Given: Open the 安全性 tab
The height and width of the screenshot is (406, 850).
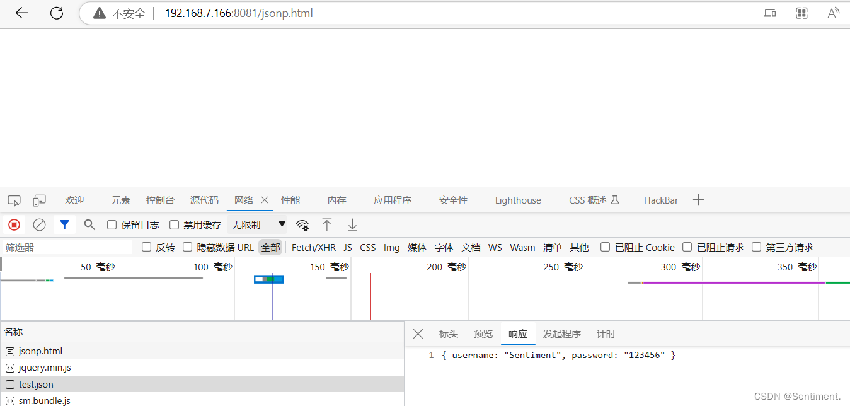Looking at the screenshot, I should point(453,200).
